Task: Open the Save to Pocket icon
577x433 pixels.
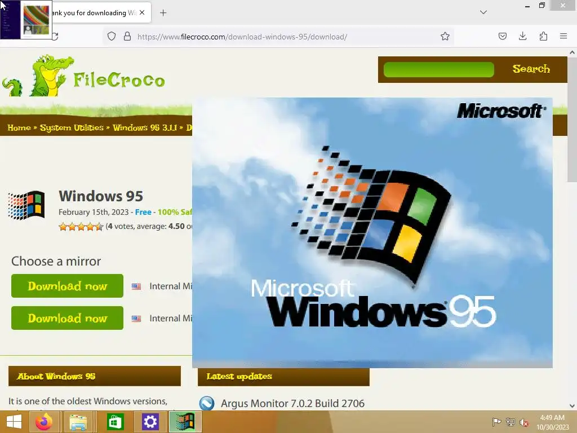Action: (502, 36)
